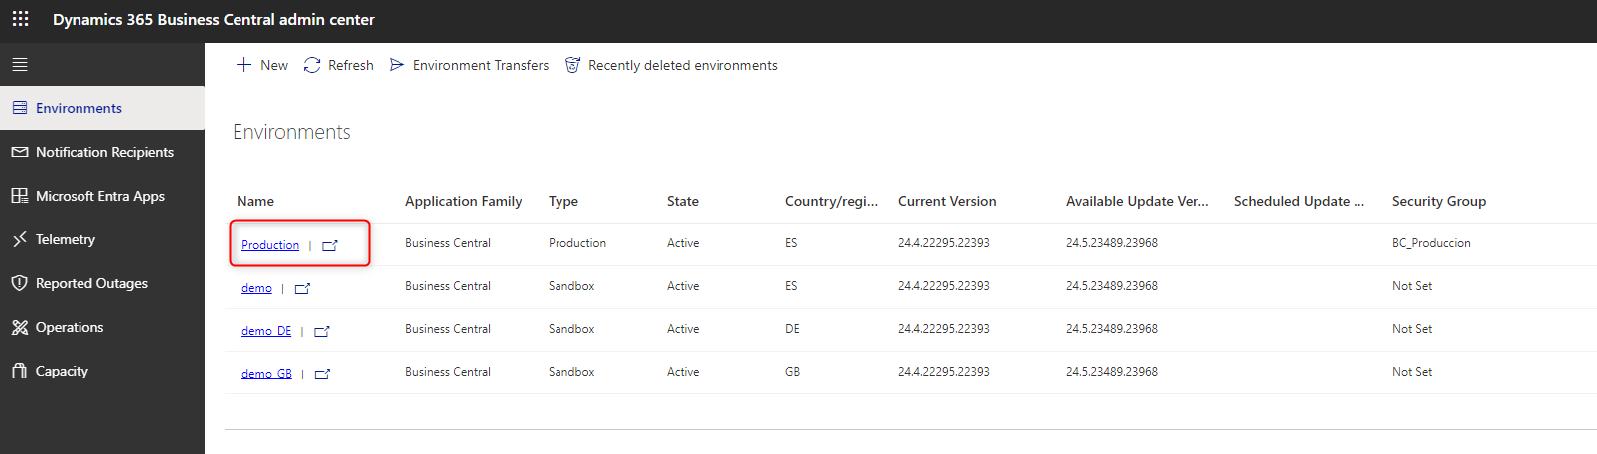Open the Notification Recipients page
This screenshot has width=1597, height=454.
[102, 152]
